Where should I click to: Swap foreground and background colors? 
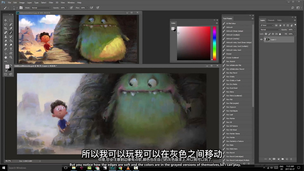click(x=11, y=65)
